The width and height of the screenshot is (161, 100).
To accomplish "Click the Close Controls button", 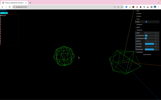I will (147, 55).
